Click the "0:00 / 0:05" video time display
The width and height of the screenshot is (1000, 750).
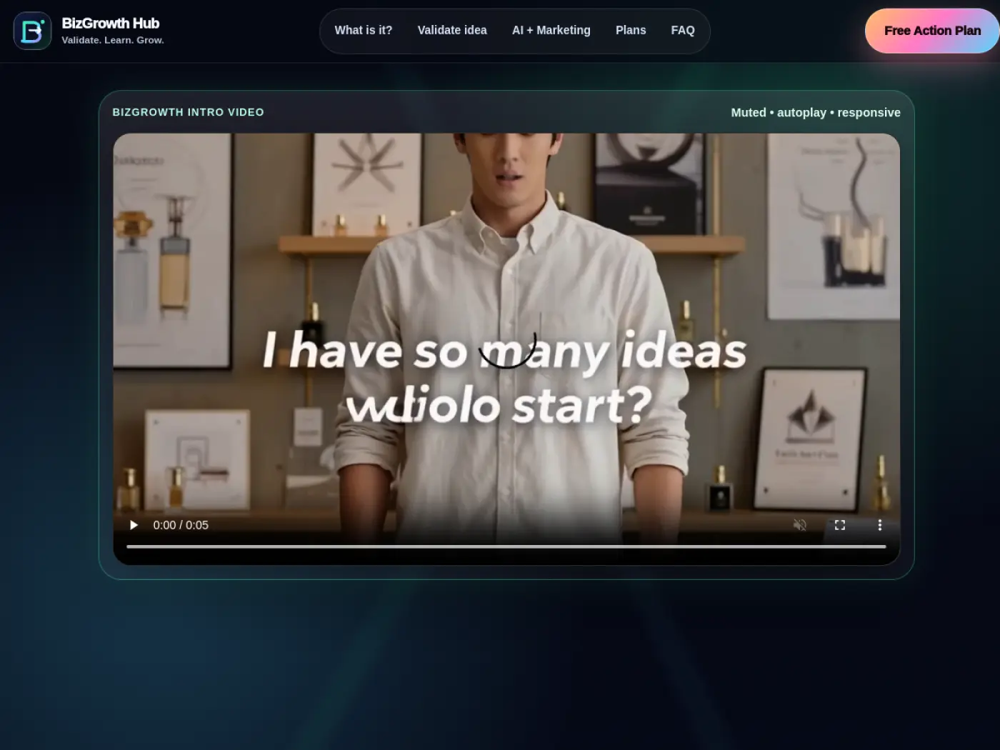[x=181, y=525]
